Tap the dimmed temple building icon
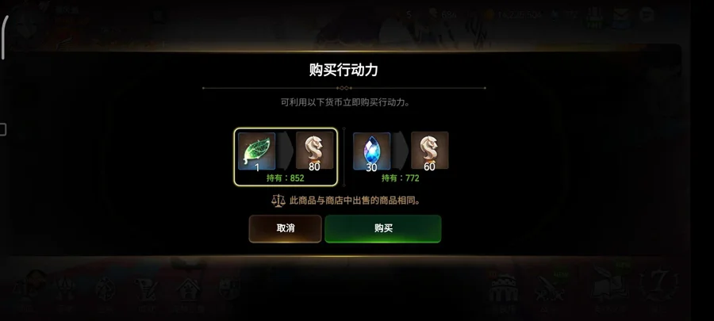Screen dimensions: 714x321 [503, 288]
